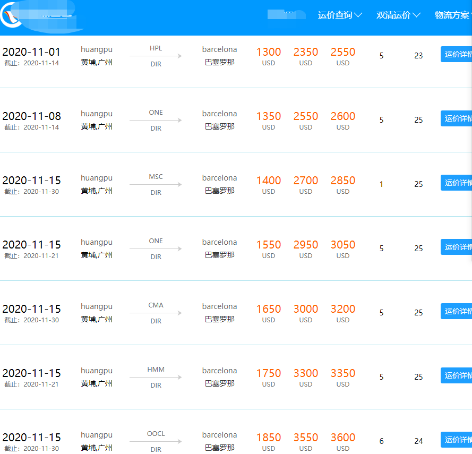
Task: View 运价详情 for the OOCL sailing
Action: [x=456, y=440]
